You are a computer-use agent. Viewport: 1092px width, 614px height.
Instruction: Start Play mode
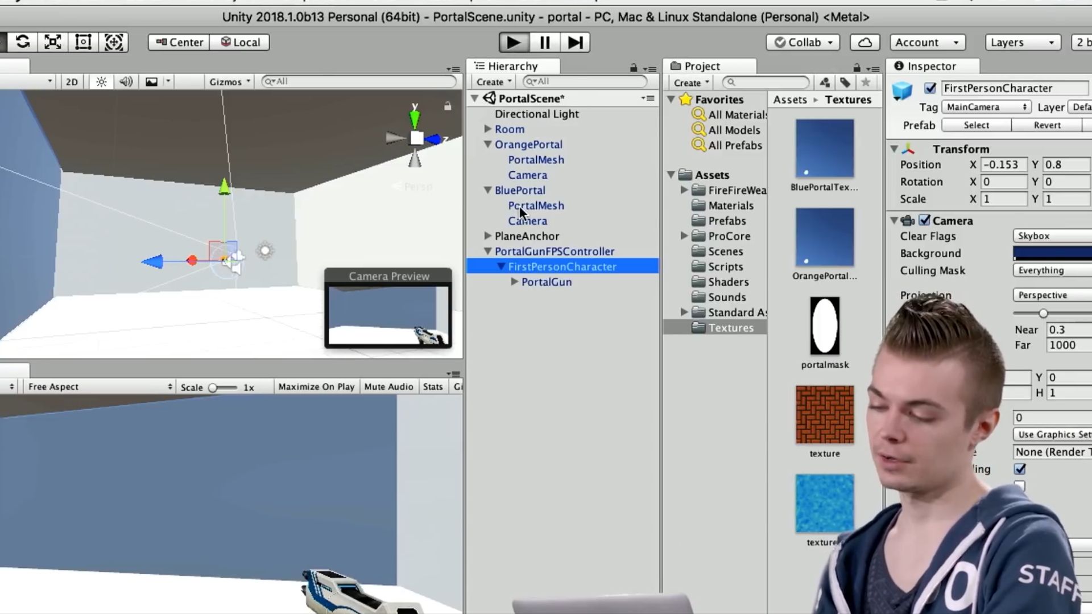[514, 42]
